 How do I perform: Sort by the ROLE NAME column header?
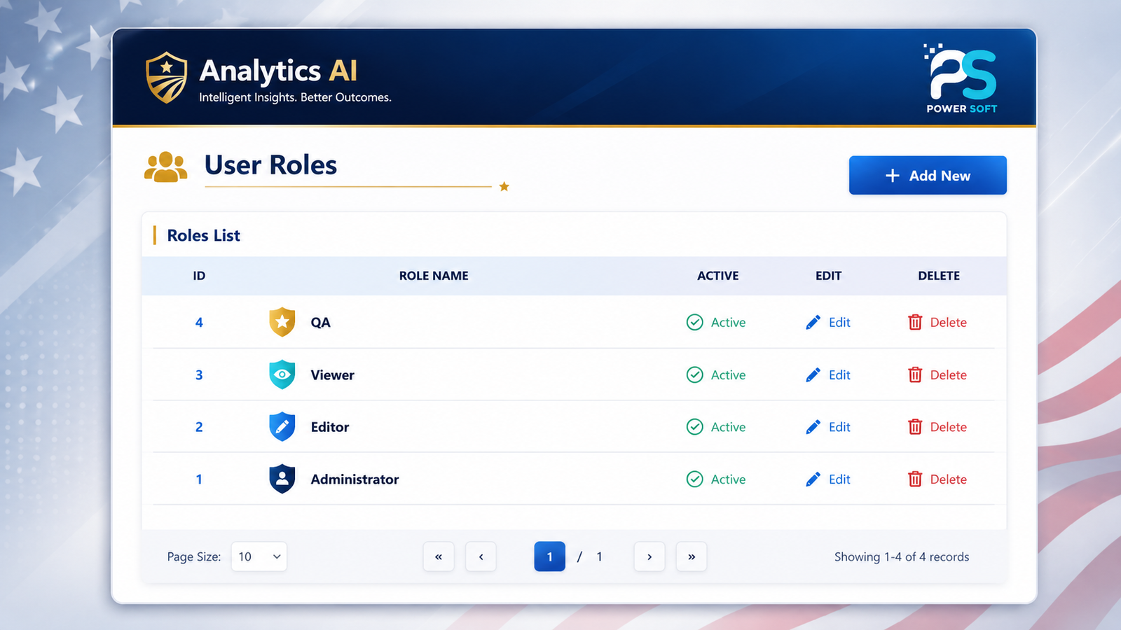(x=434, y=276)
